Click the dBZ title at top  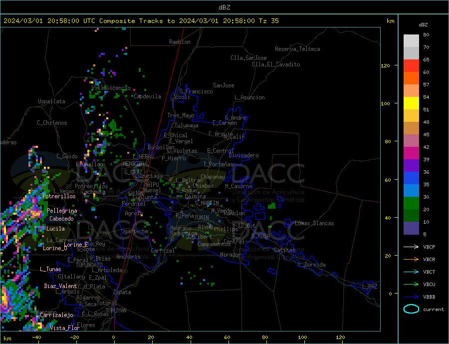click(x=224, y=7)
